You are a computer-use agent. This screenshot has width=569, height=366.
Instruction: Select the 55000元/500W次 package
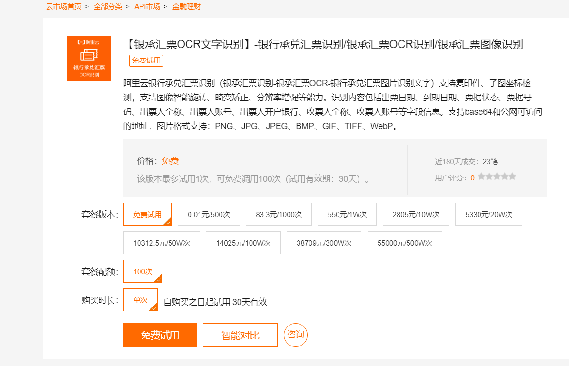coord(405,243)
